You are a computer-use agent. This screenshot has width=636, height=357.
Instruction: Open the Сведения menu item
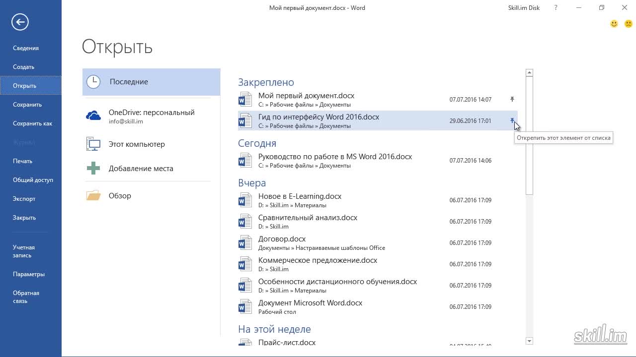coord(31,48)
